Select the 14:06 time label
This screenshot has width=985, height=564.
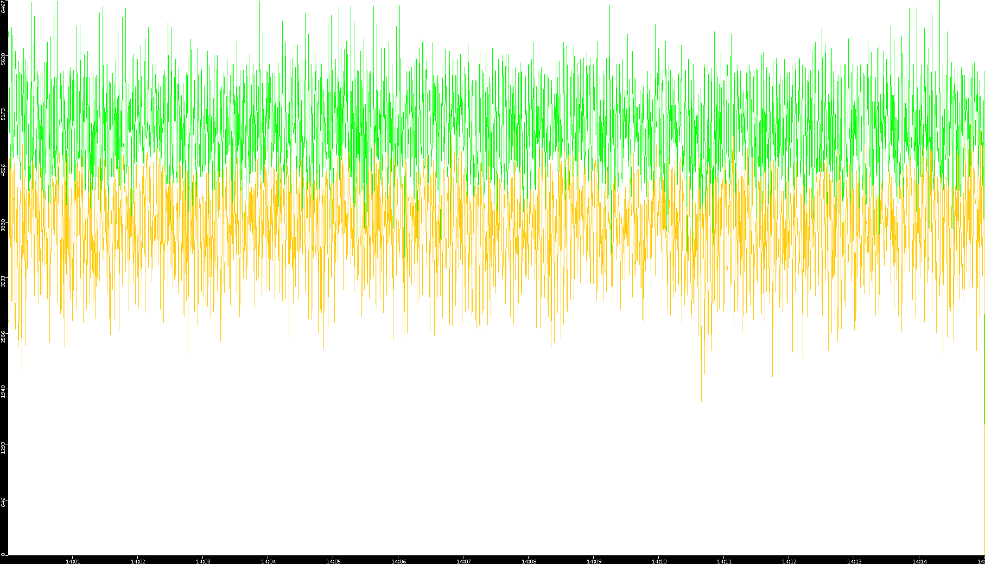(398, 561)
